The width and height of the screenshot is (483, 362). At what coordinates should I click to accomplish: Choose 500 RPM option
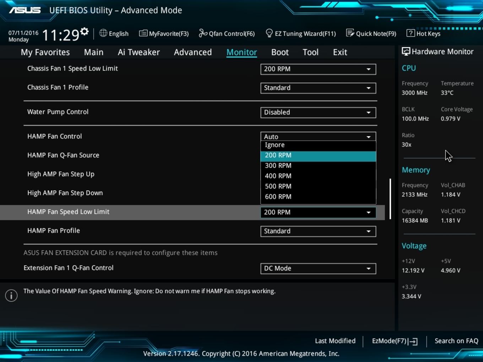(x=318, y=186)
